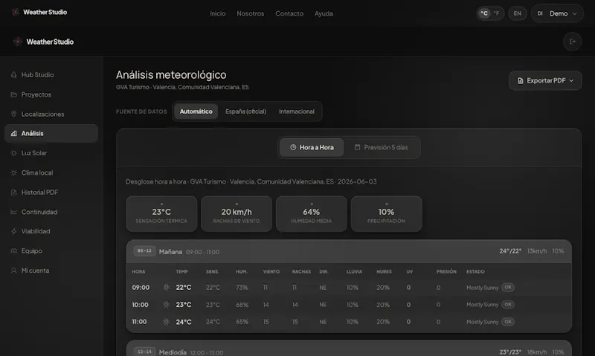Click the Análisis meteorológico heading

(171, 74)
